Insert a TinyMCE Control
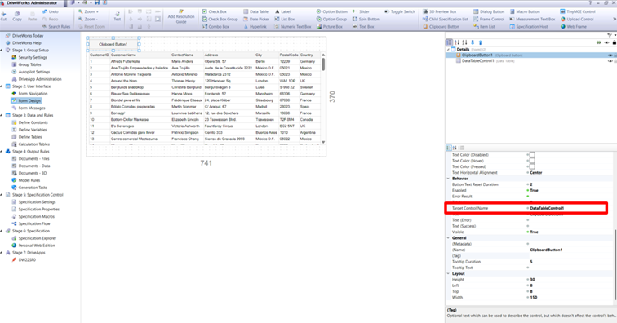 coord(578,11)
